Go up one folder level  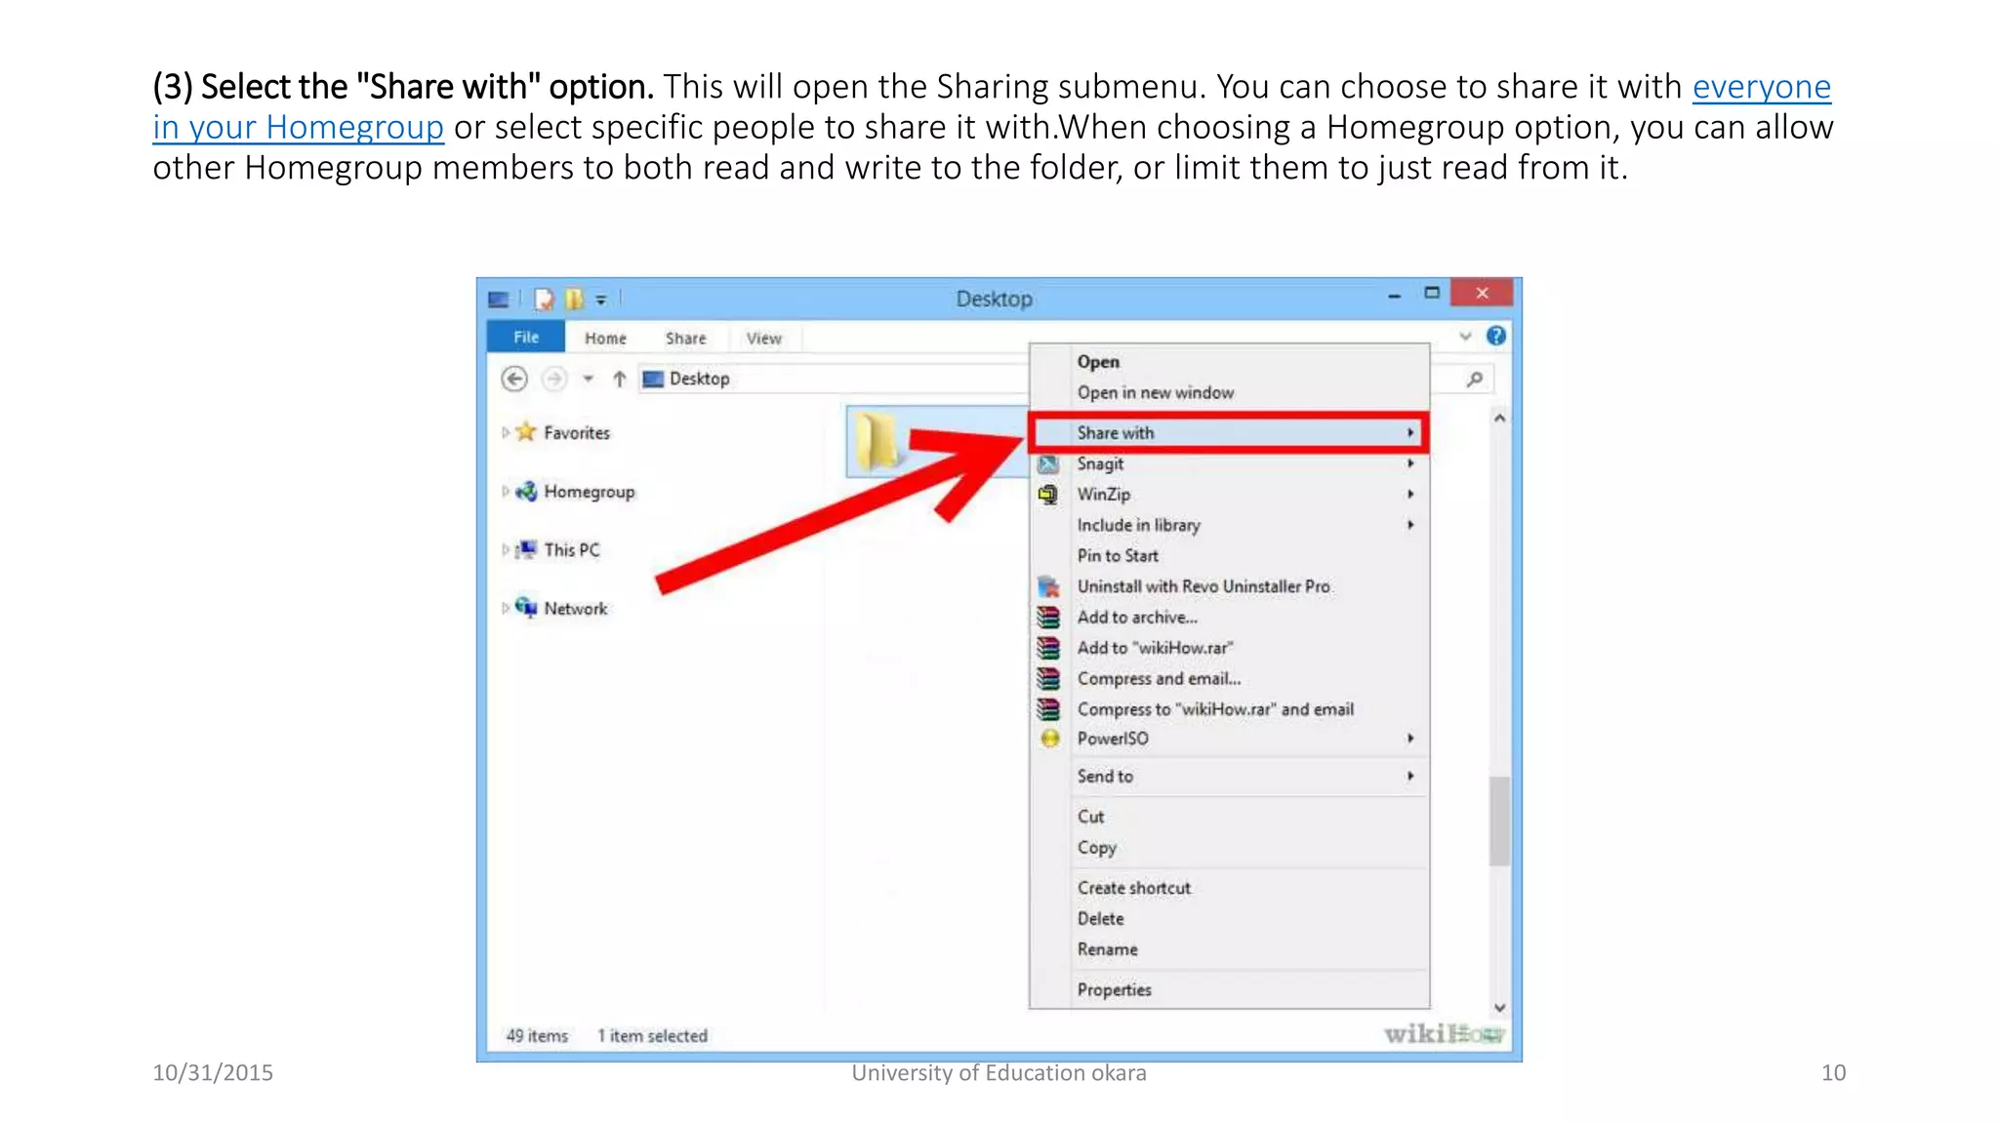[619, 379]
